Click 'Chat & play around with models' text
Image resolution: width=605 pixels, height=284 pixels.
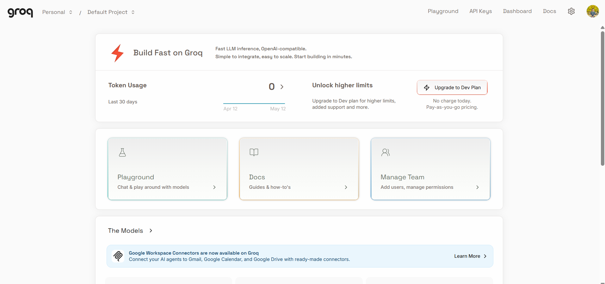[x=153, y=187]
